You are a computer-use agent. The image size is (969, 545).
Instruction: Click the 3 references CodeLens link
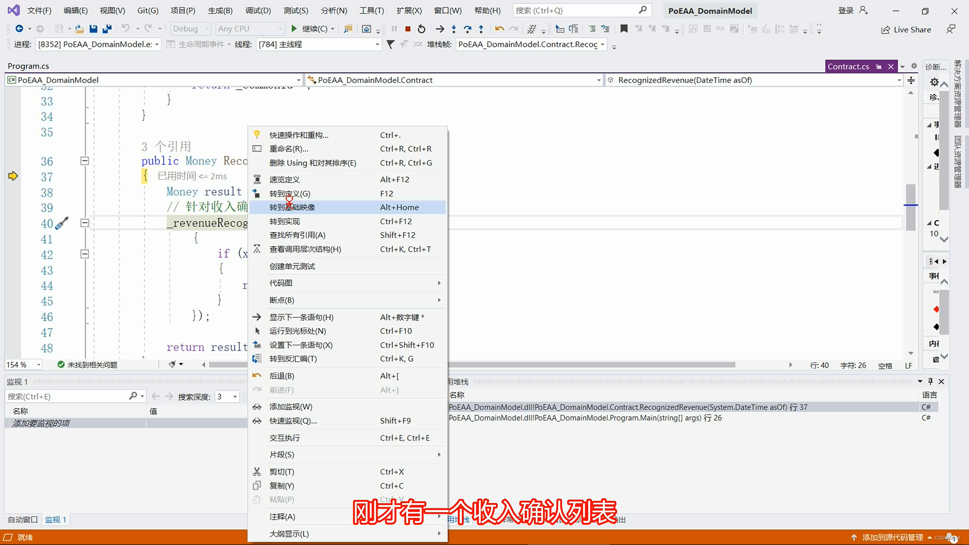(166, 146)
